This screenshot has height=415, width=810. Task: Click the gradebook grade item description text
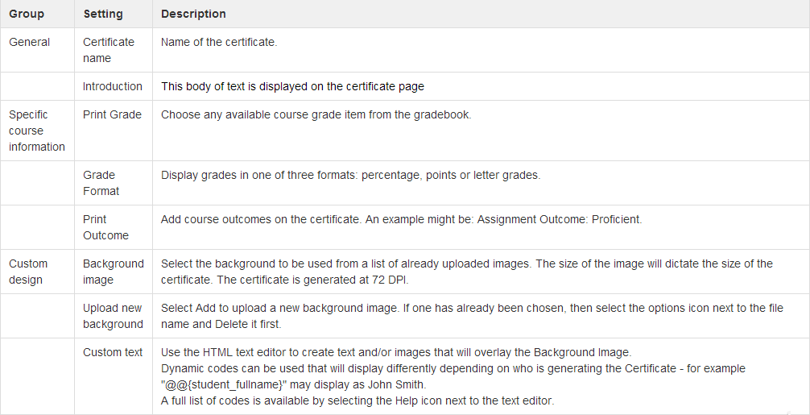point(316,114)
